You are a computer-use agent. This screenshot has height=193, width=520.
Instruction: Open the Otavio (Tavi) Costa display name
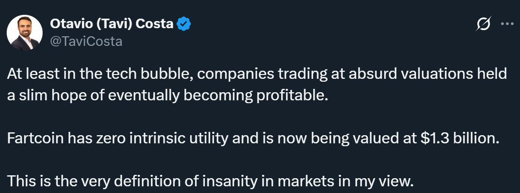[x=112, y=24]
